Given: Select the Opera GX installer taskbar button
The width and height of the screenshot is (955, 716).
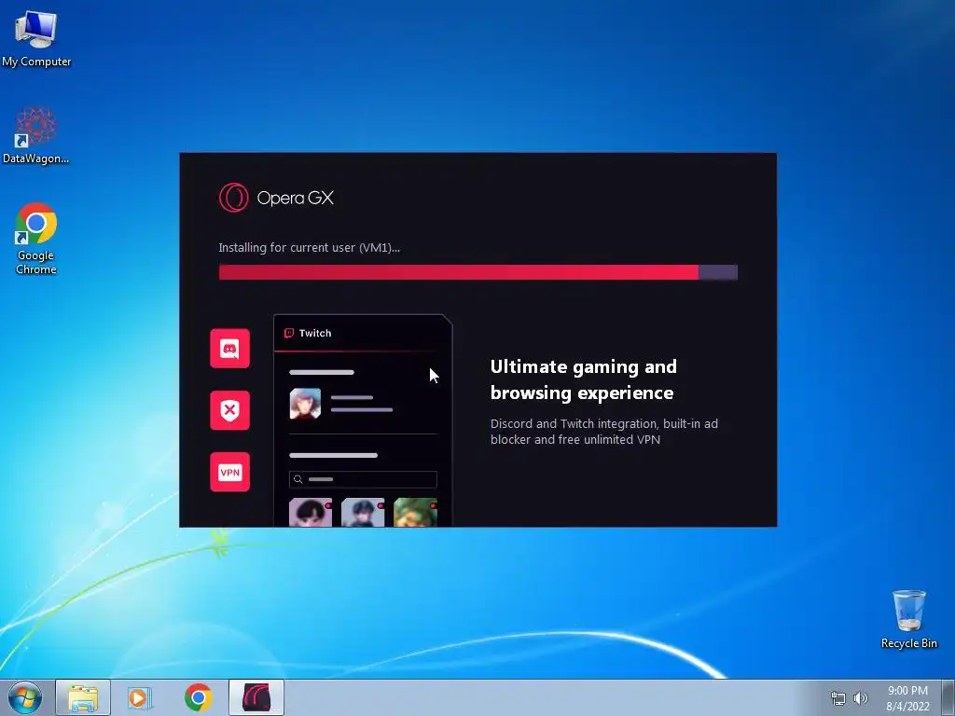Looking at the screenshot, I should tap(256, 697).
